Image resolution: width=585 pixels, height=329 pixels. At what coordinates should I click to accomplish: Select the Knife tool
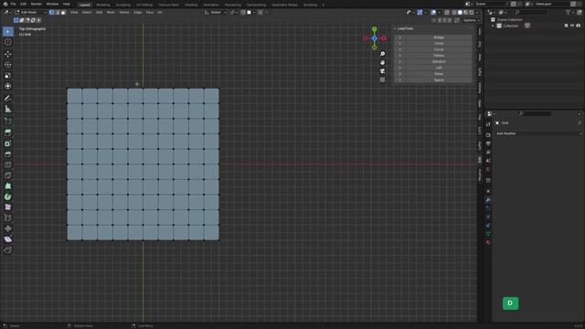coord(8,175)
